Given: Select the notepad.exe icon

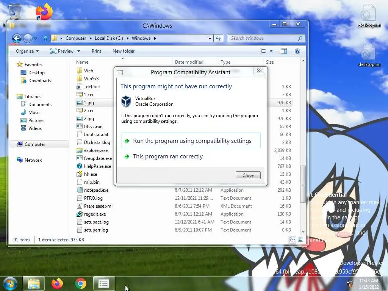Looking at the screenshot, I should [79, 190].
